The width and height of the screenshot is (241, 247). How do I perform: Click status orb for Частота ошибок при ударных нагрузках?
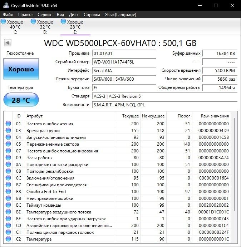click(8, 218)
